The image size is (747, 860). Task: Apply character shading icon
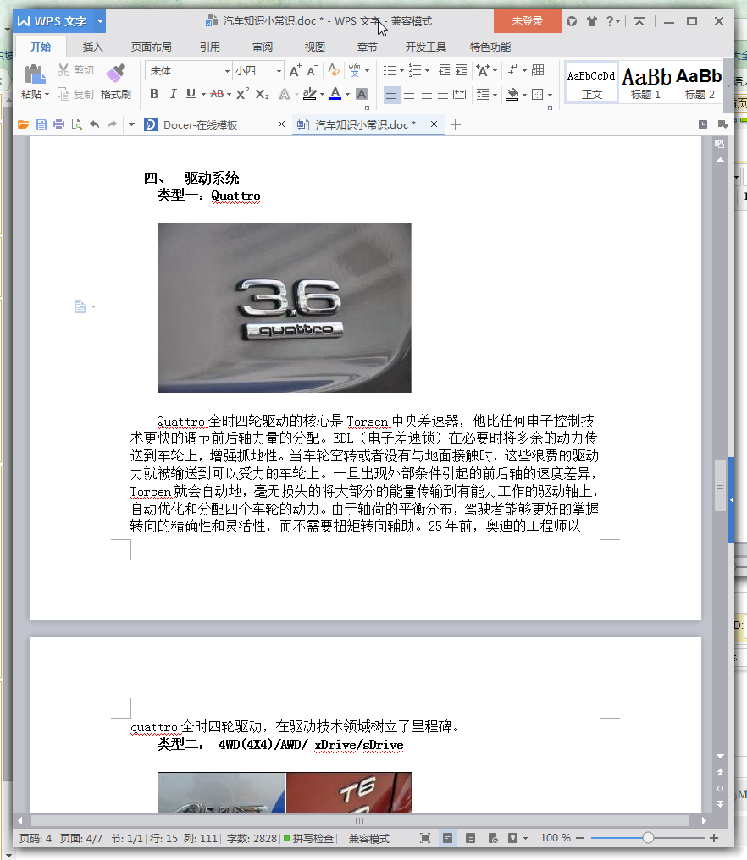(361, 94)
